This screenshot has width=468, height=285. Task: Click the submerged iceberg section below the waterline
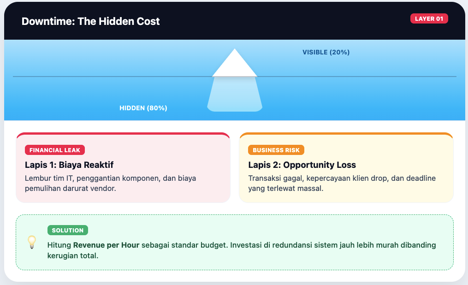[235, 94]
